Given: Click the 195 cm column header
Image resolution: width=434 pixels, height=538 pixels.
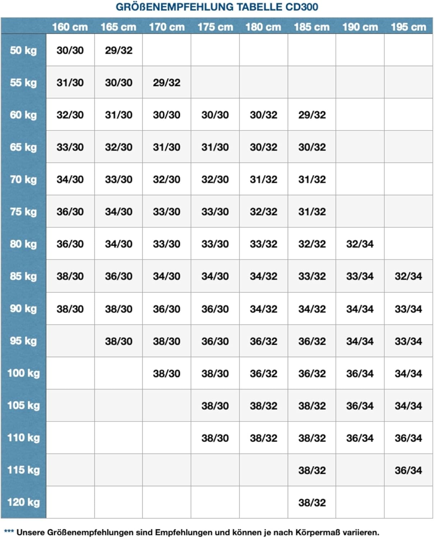Looking at the screenshot, I should pyautogui.click(x=408, y=27).
